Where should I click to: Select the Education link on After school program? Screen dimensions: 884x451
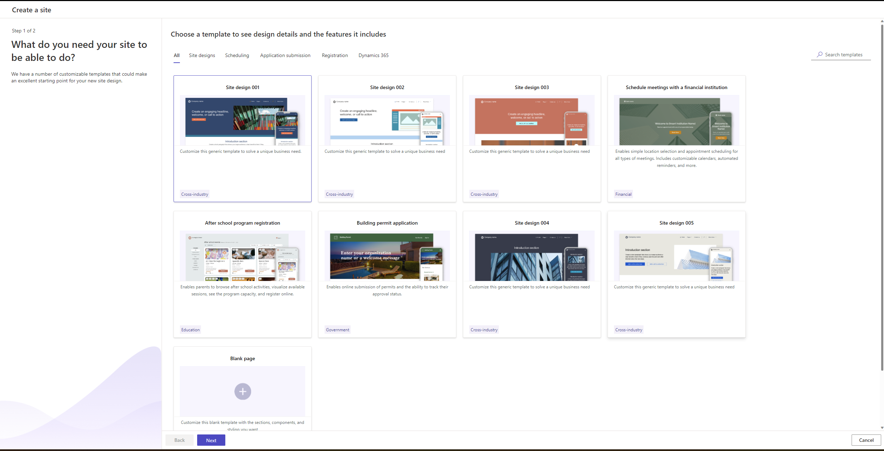click(190, 330)
